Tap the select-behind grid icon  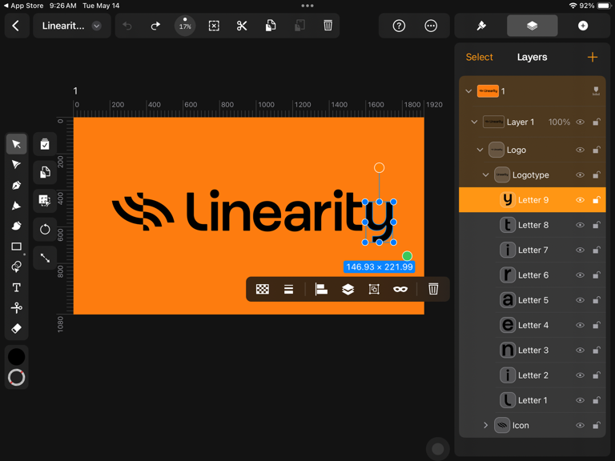(45, 201)
